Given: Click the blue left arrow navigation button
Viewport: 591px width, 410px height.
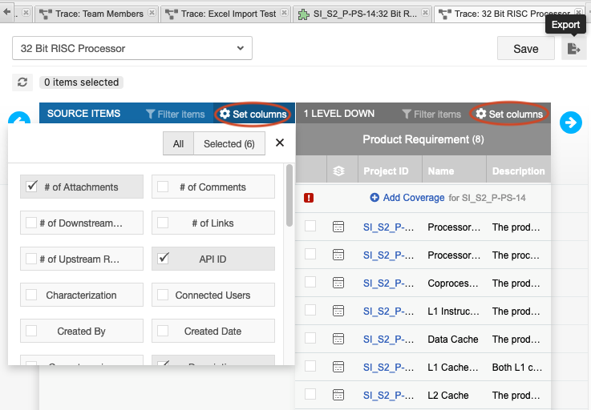Looking at the screenshot, I should [18, 121].
